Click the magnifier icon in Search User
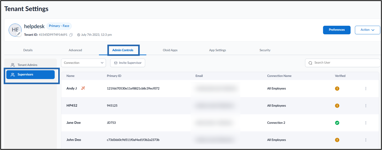 click(x=310, y=63)
